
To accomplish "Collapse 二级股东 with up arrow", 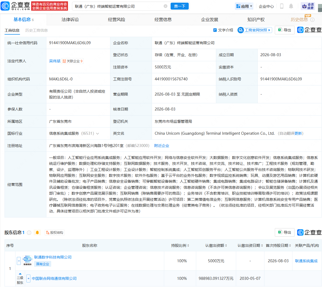I will tap(20, 274).
